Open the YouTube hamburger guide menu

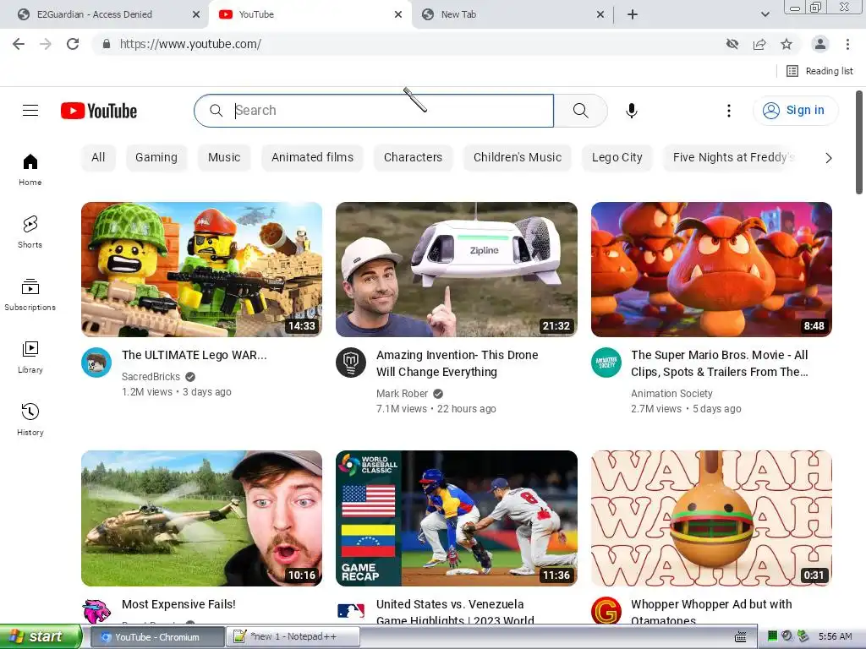30,111
